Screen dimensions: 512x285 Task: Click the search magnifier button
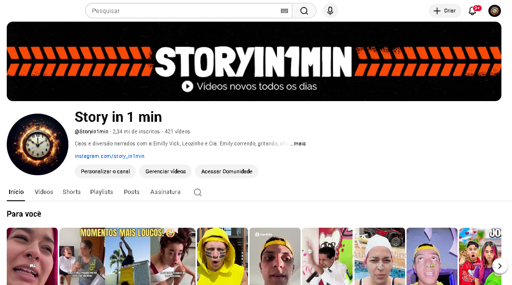(x=304, y=11)
